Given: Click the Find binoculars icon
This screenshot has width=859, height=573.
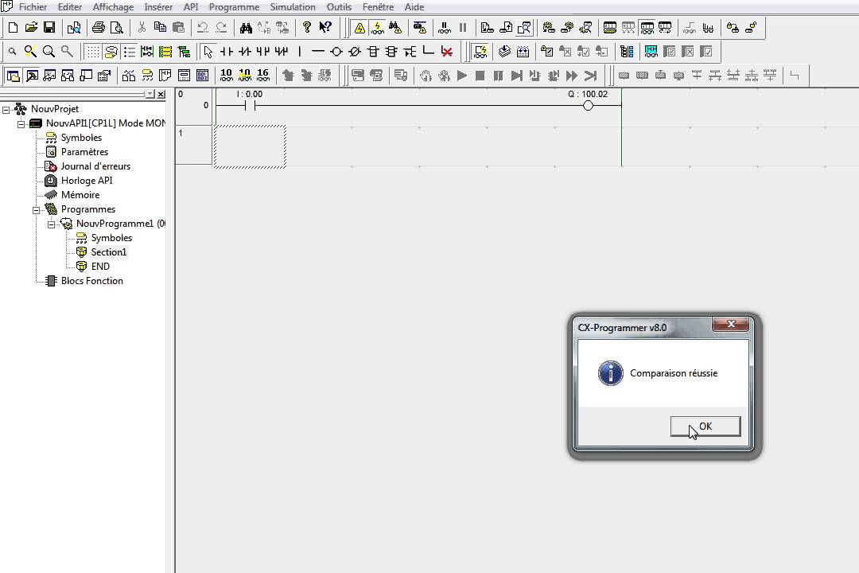Looking at the screenshot, I should pos(246,27).
